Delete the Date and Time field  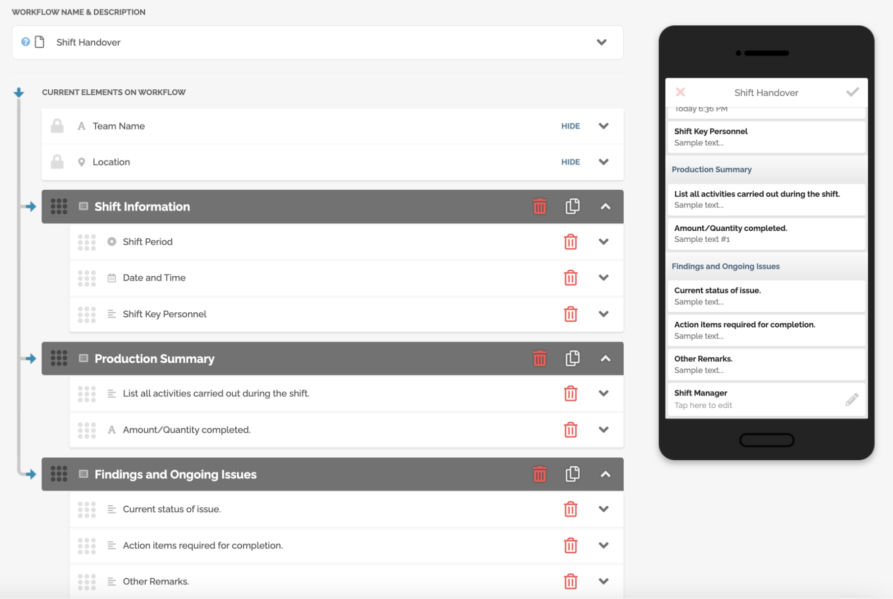571,278
